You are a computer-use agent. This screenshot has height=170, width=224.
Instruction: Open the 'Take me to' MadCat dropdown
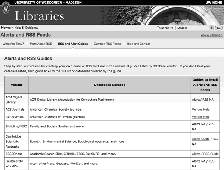(194, 28)
